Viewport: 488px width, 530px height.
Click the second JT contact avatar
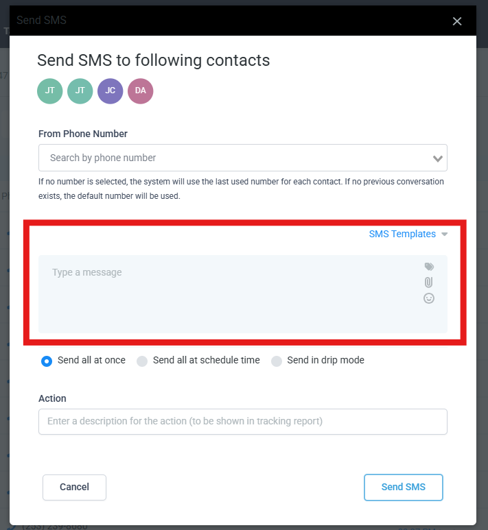click(80, 91)
